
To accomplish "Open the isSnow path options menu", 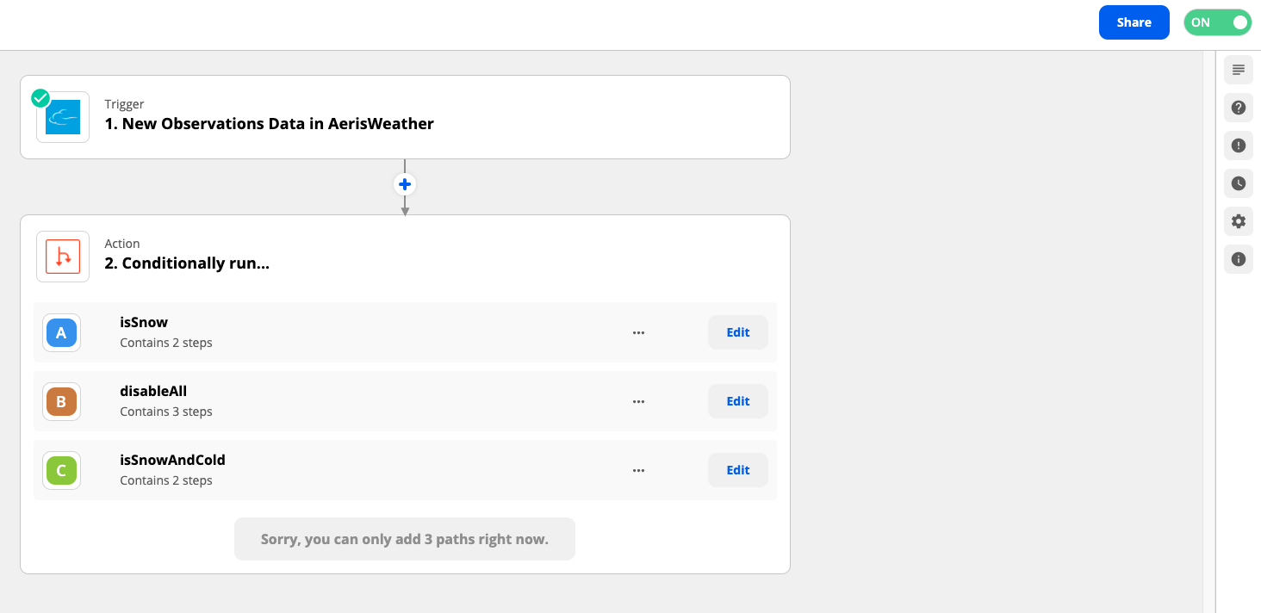I will click(x=638, y=332).
